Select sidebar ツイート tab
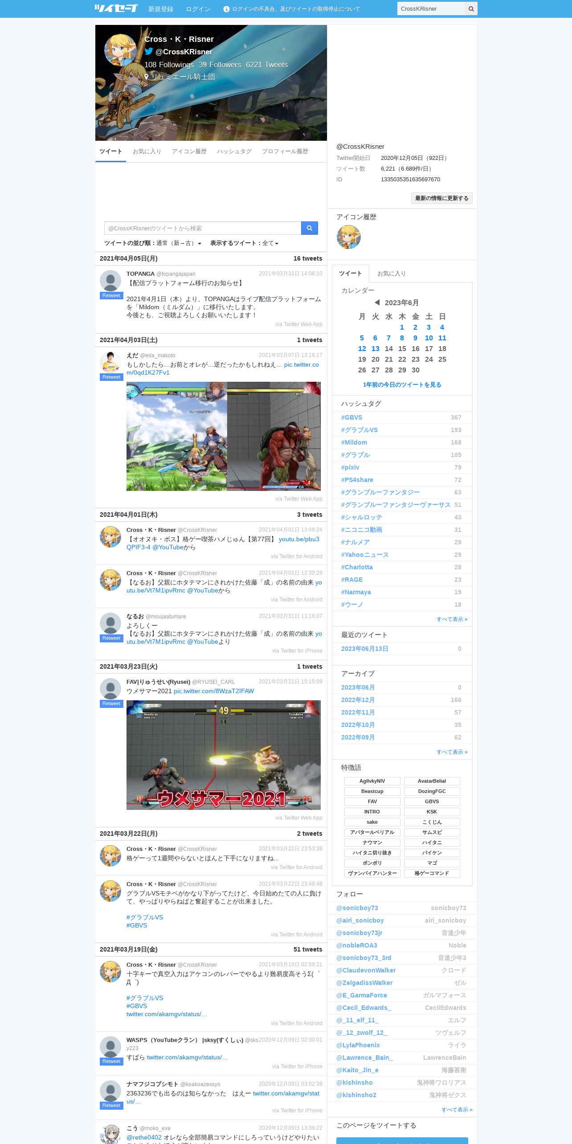The image size is (572, 1144). pos(351,274)
